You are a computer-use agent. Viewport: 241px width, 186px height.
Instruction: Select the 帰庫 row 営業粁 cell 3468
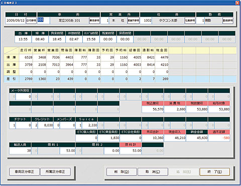40,57
